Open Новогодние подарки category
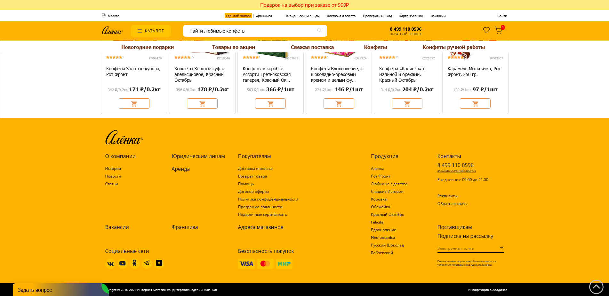Screen dimensions: 609x296 click(x=147, y=47)
